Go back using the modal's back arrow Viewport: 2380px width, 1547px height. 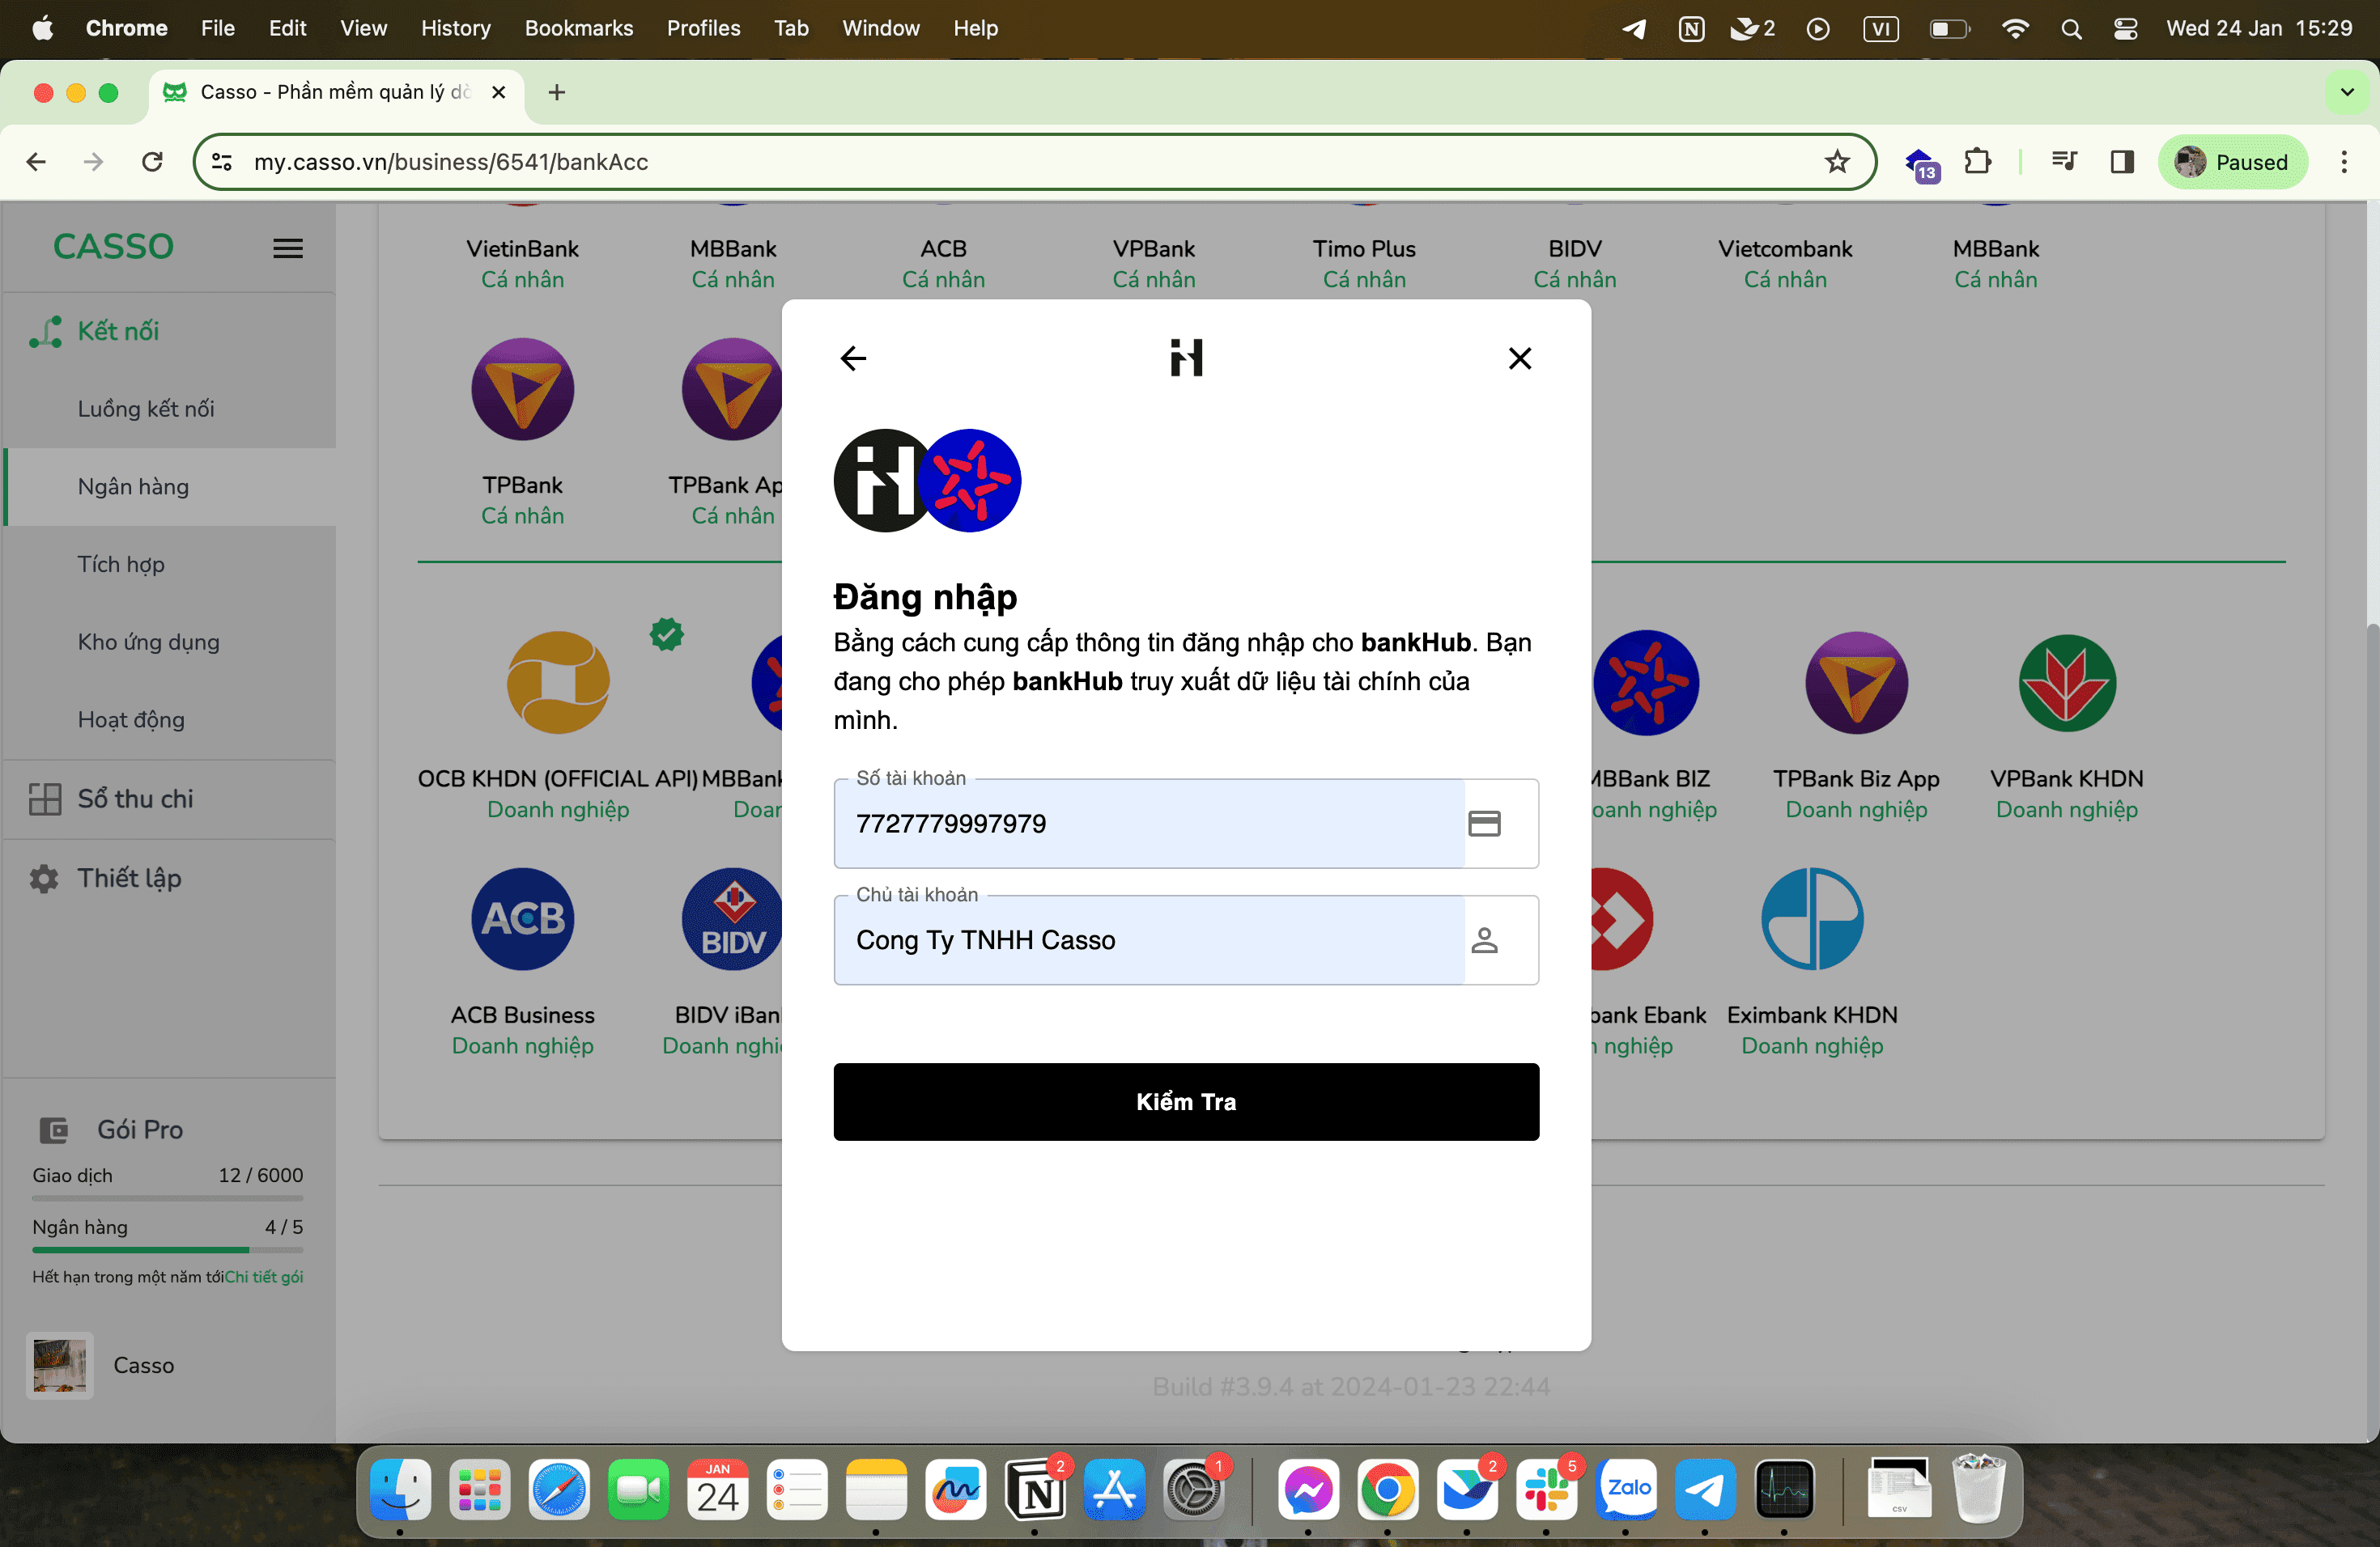(853, 358)
